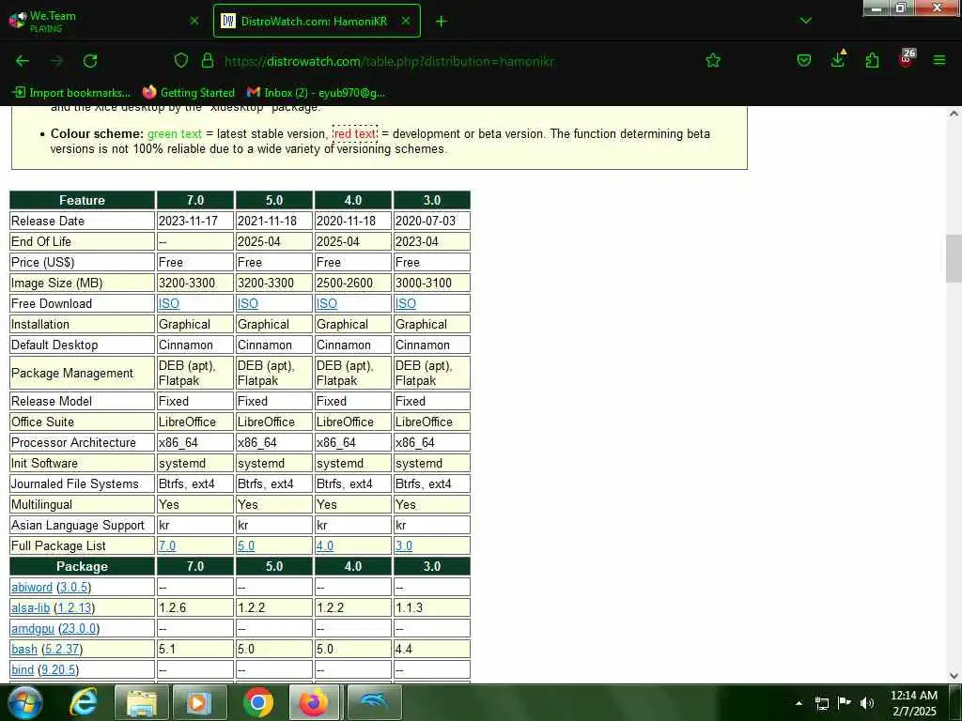Click the scrollbar up arrow
Image resolution: width=962 pixels, height=721 pixels.
954,114
